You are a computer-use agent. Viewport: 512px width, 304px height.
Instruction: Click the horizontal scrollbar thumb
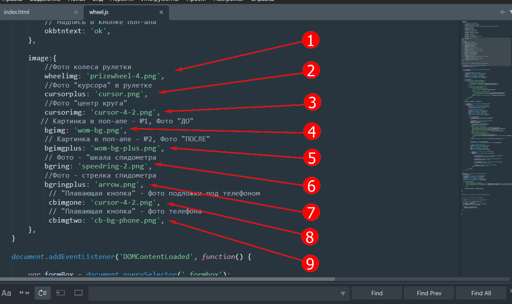click(167, 279)
